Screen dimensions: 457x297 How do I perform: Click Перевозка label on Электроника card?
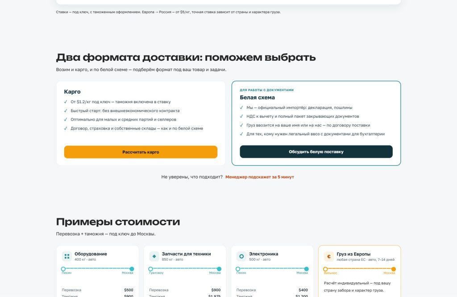click(x=246, y=290)
